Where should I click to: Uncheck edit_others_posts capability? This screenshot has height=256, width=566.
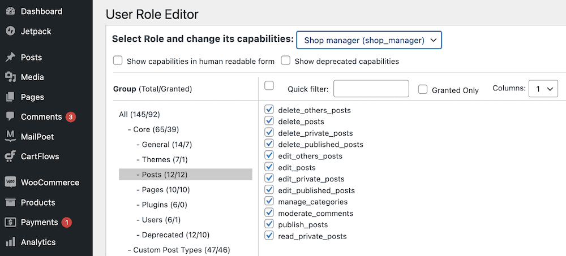(269, 155)
